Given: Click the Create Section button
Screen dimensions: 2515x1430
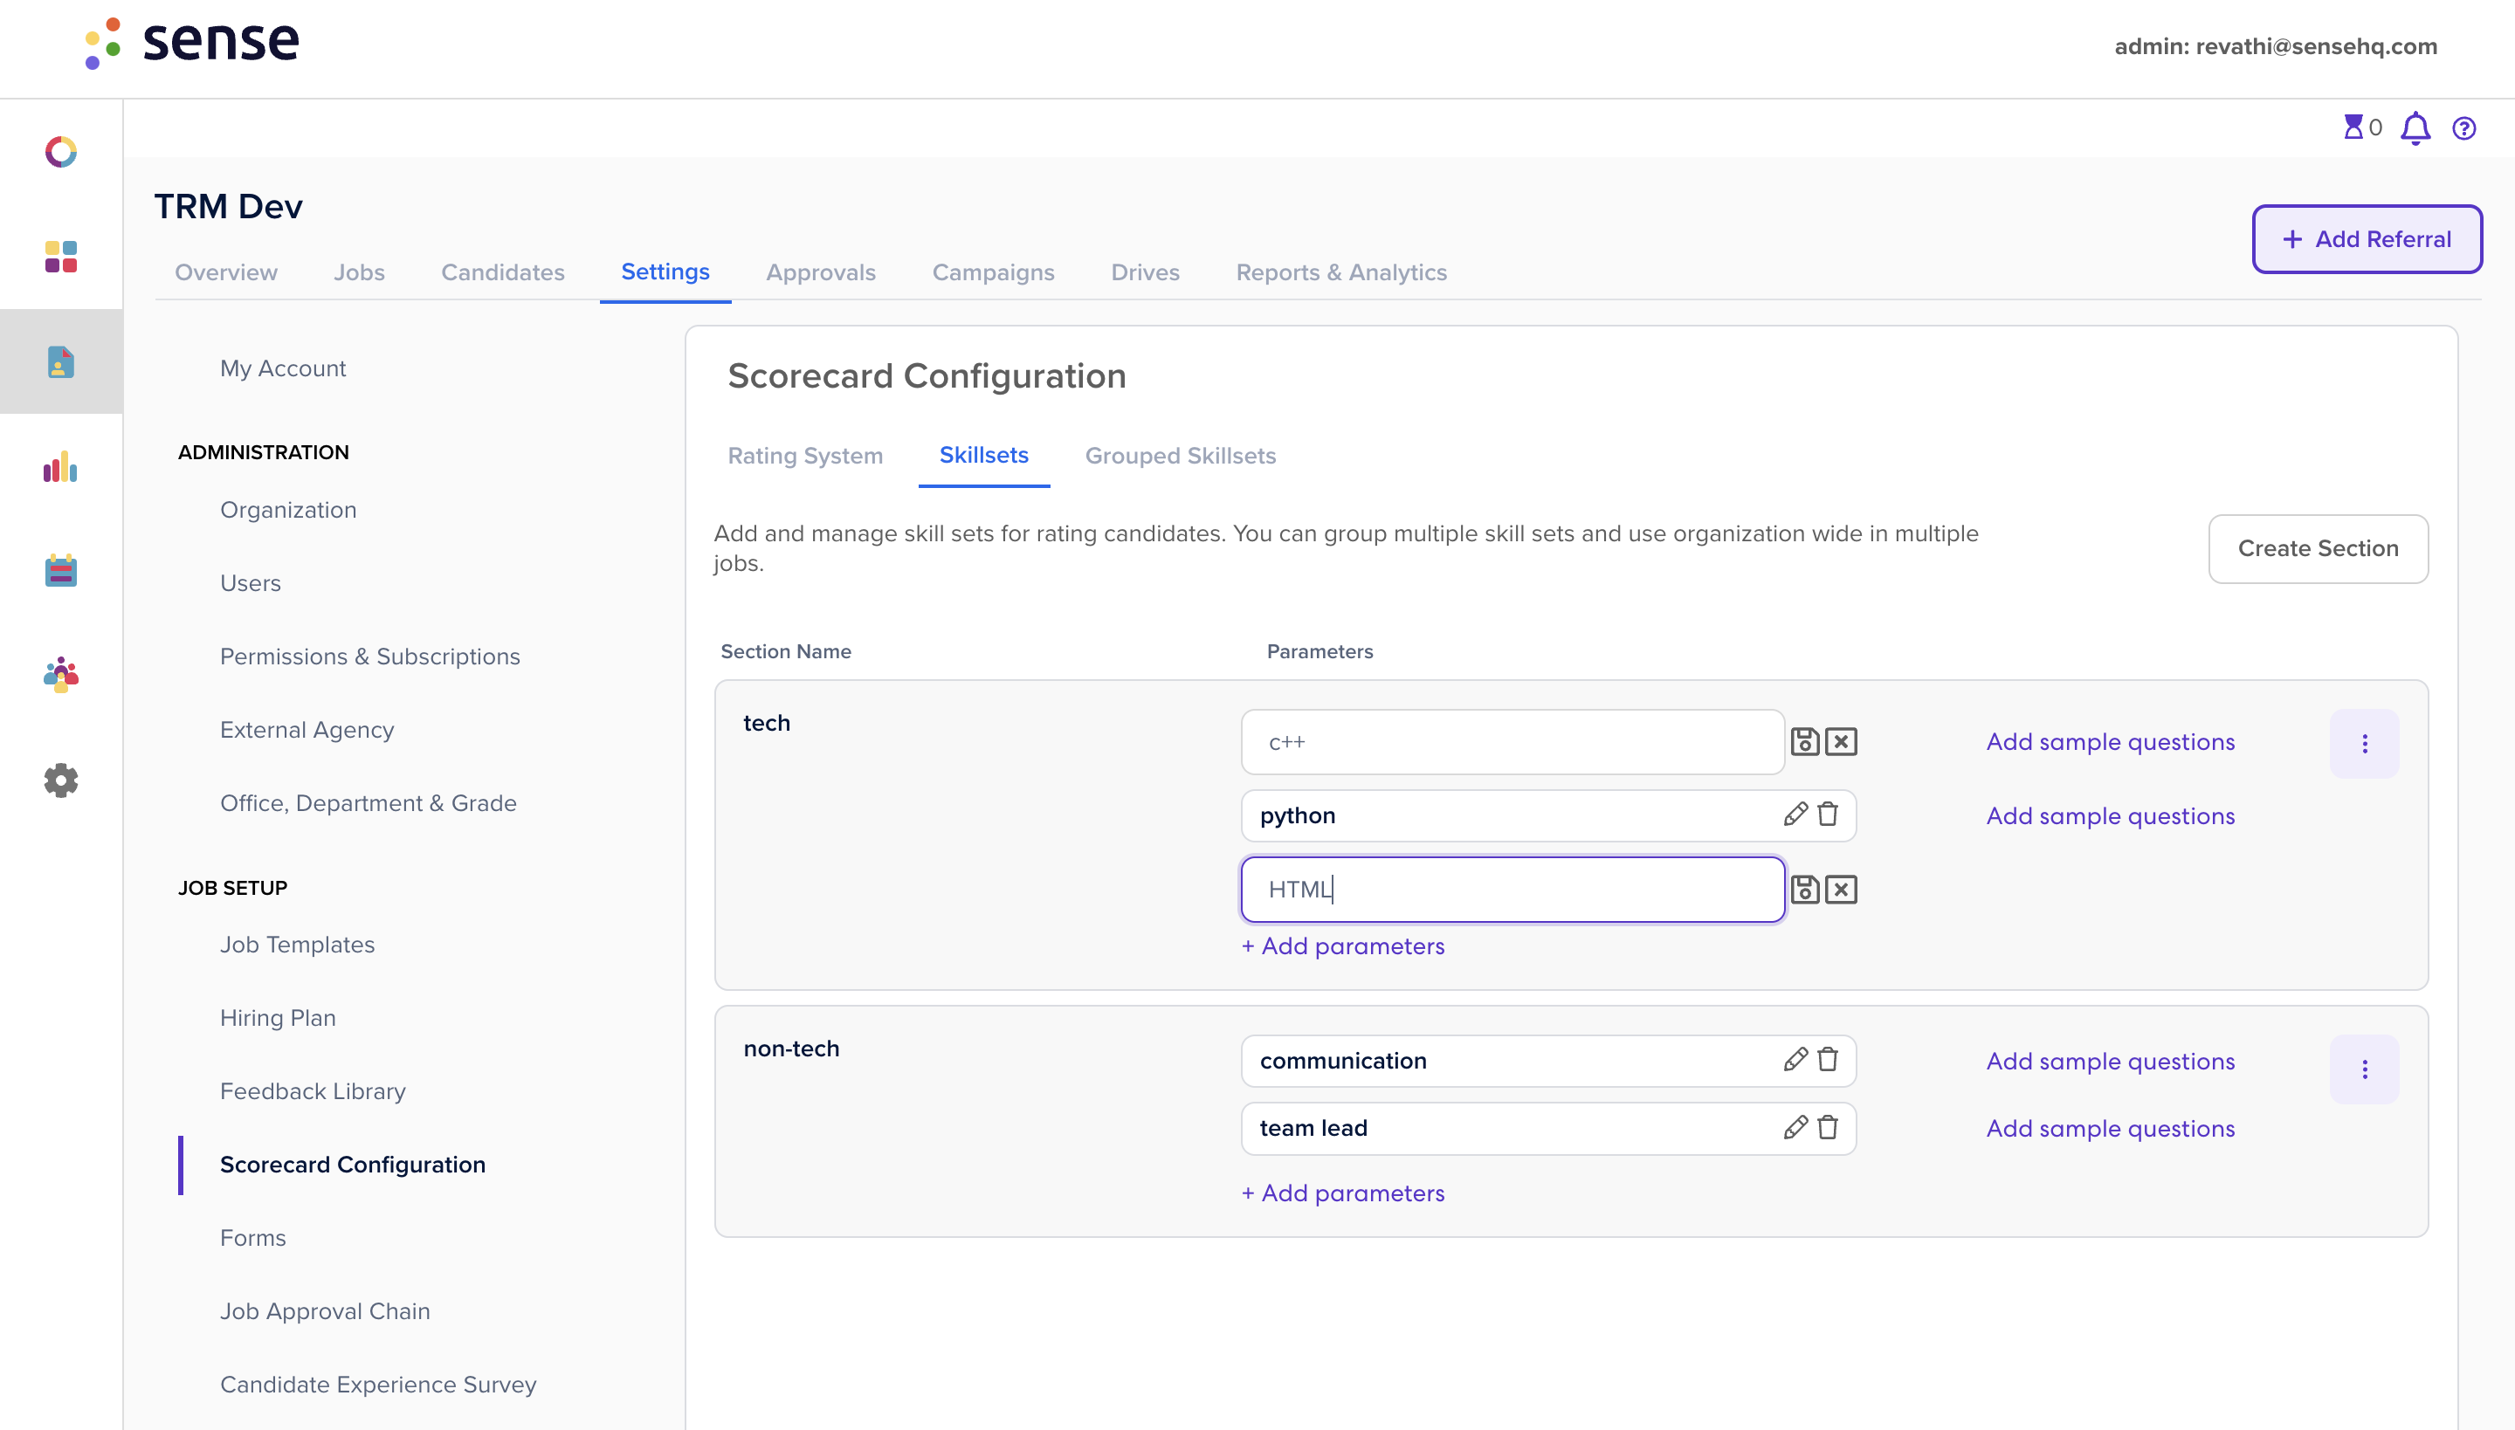Looking at the screenshot, I should pos(2318,548).
